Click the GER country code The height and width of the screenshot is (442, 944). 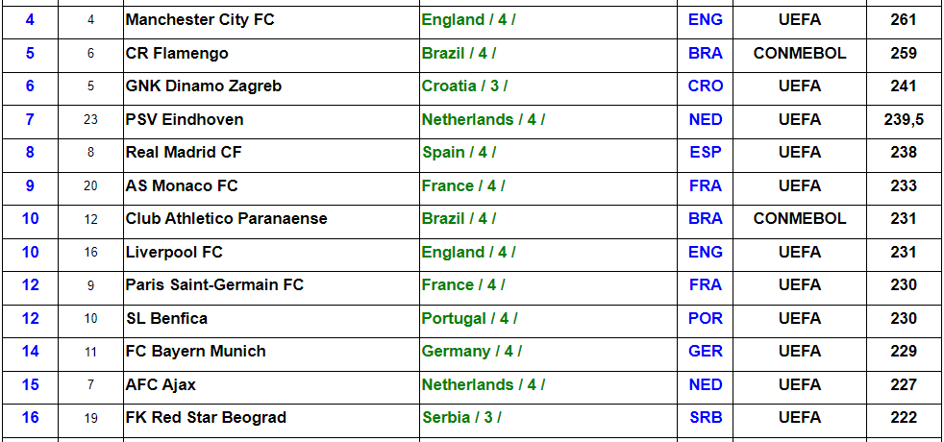point(706,351)
